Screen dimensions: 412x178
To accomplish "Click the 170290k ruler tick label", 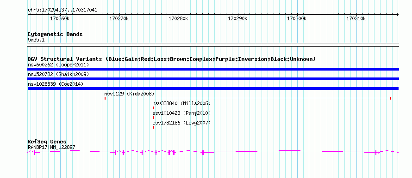I will point(238,19).
